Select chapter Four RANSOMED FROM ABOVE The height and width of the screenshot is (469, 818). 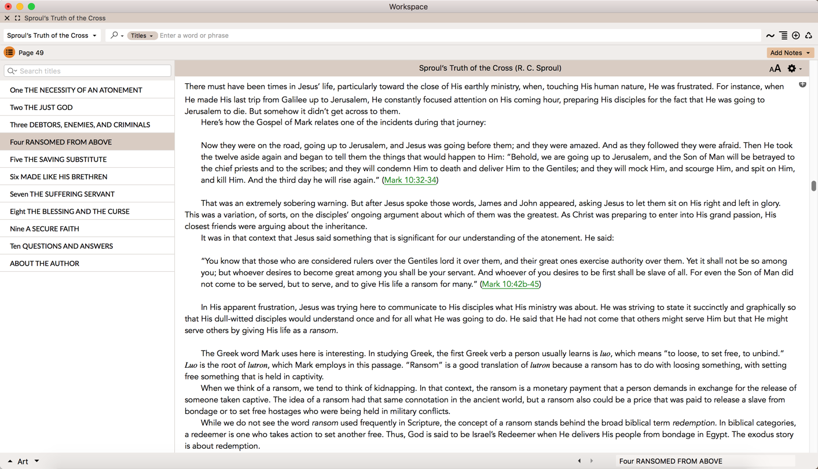87,142
